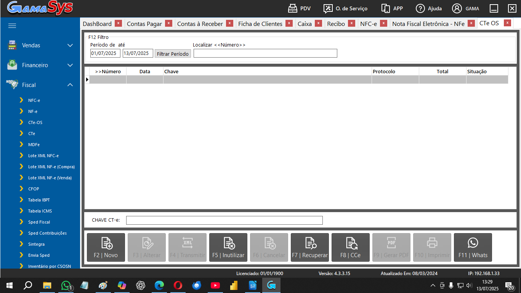The image size is (521, 293).
Task: Open F8 CCe correction letter
Action: click(x=351, y=247)
